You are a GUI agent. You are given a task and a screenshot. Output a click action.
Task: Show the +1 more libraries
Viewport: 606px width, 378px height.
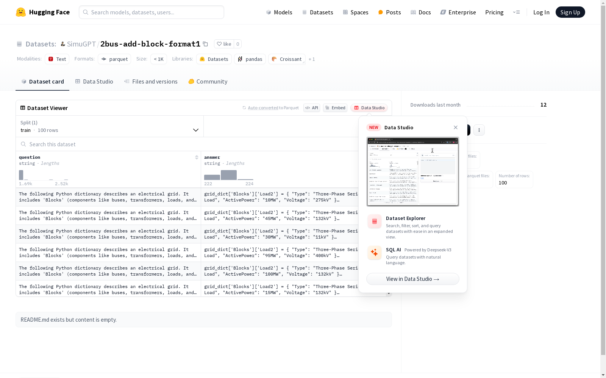[x=312, y=59]
